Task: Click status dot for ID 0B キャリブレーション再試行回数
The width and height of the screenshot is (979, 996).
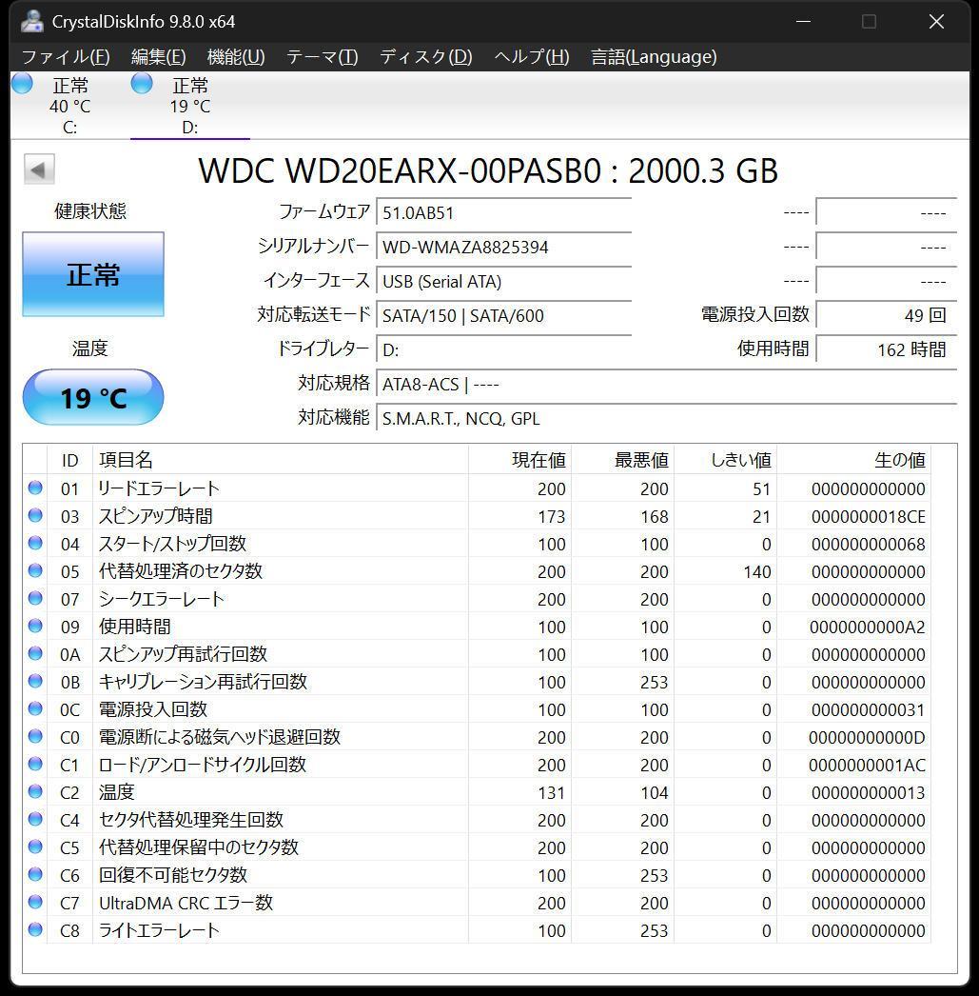Action: (x=35, y=681)
